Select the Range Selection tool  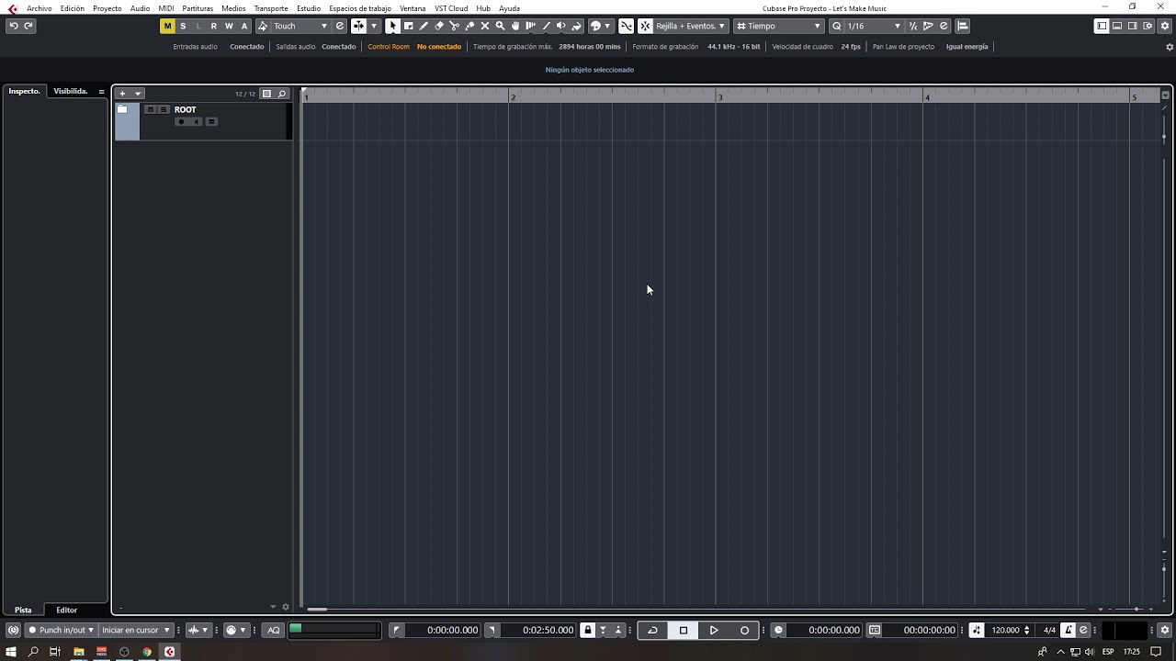point(408,26)
